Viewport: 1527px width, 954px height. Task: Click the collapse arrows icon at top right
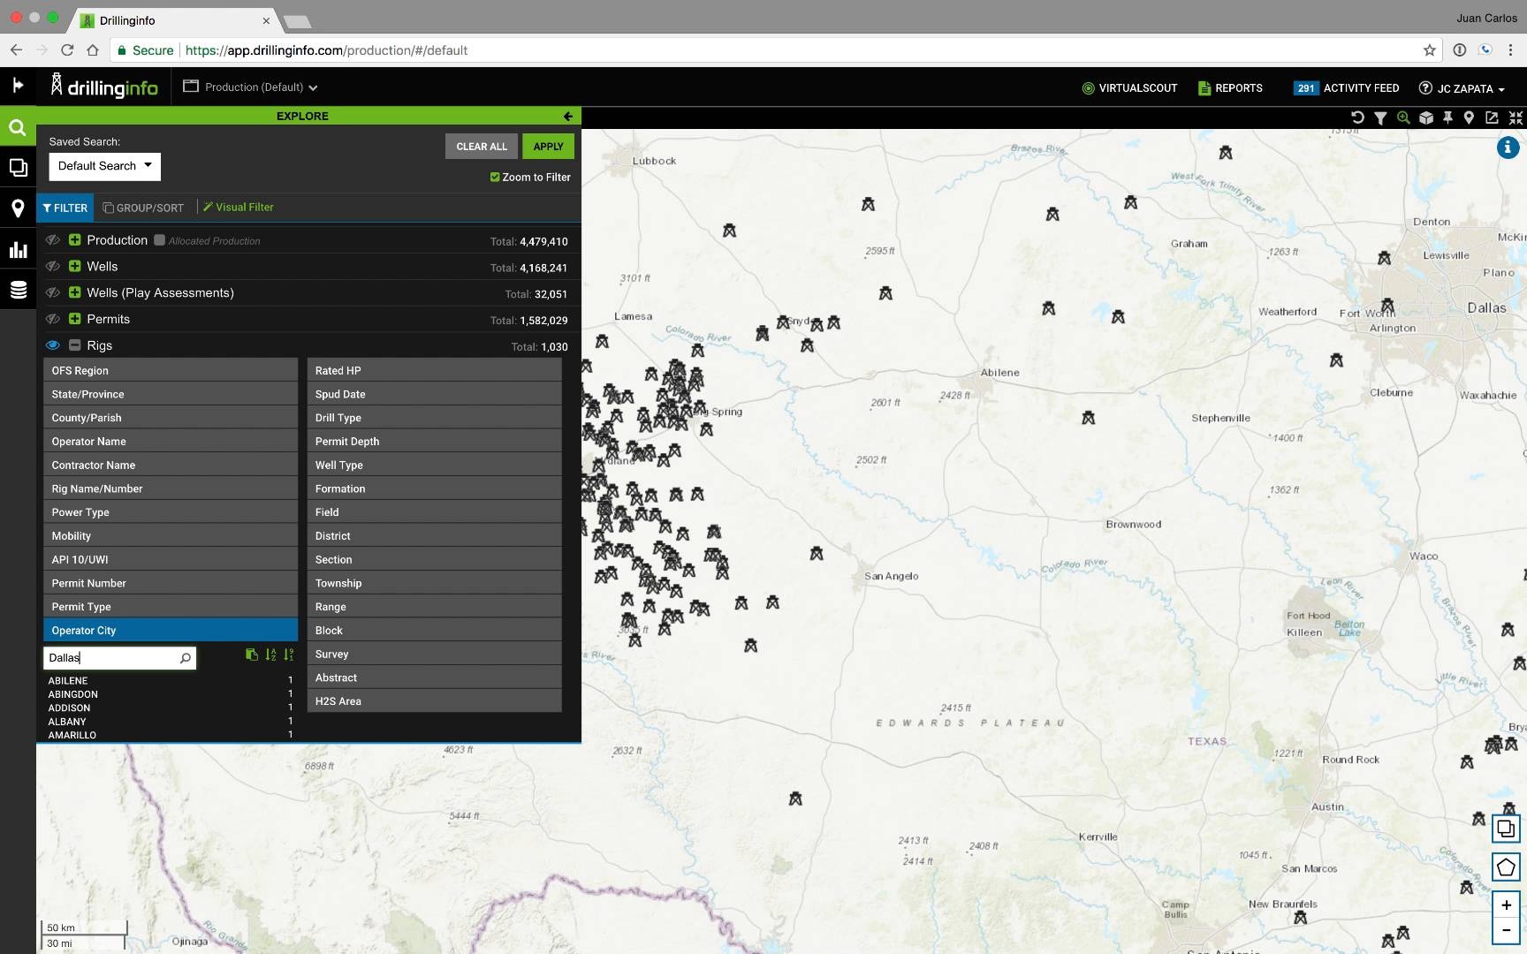point(1516,117)
